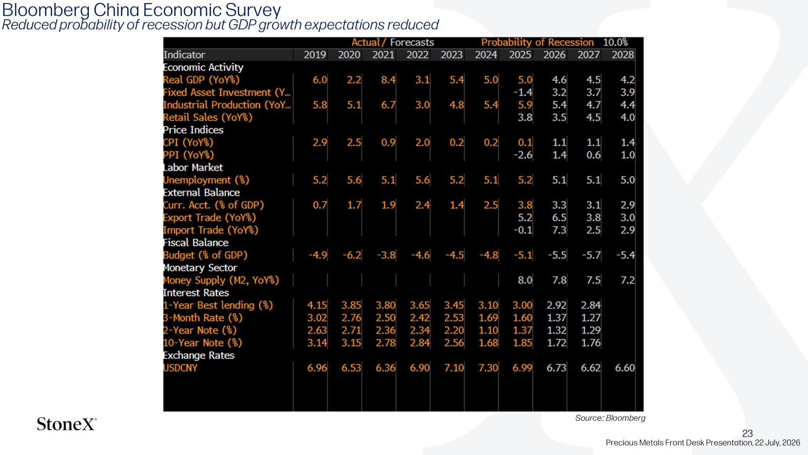
Task: Click the 2025 column header
Action: (x=520, y=55)
